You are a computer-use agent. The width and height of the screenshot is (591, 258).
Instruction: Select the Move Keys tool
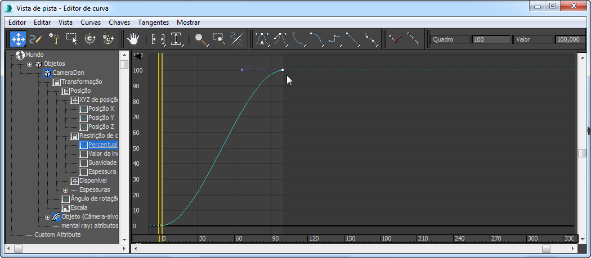click(x=18, y=39)
